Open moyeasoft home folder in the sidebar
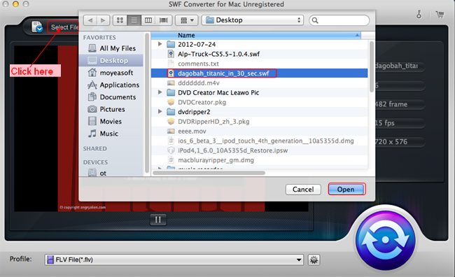Viewport: 455px width, 277px height. [x=111, y=73]
